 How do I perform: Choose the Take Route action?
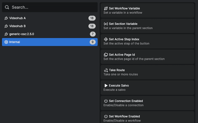pyautogui.click(x=147, y=72)
